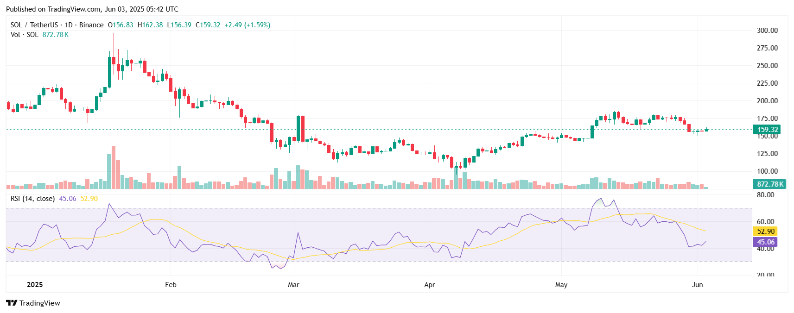
Task: Click the 2025 year label on time axis
Action: [x=35, y=285]
